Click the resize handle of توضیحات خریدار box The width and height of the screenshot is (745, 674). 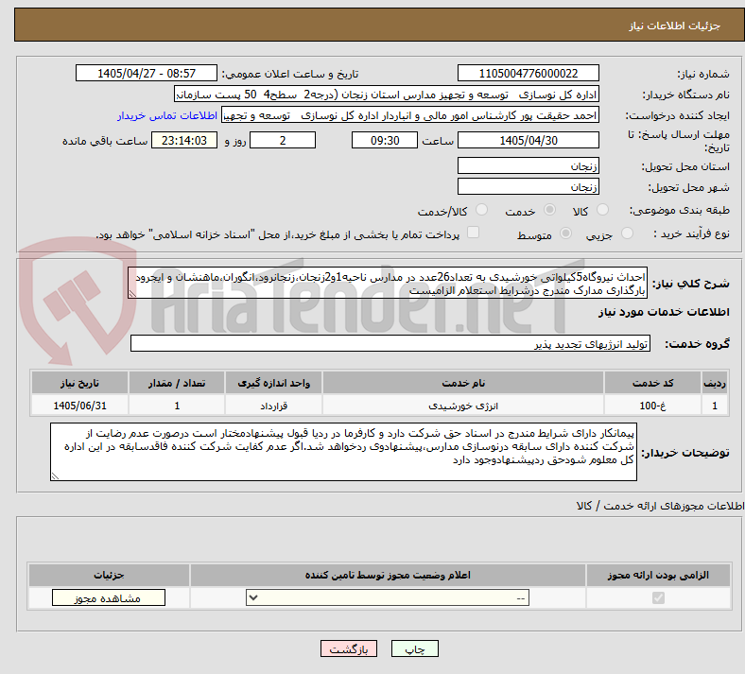coord(55,475)
